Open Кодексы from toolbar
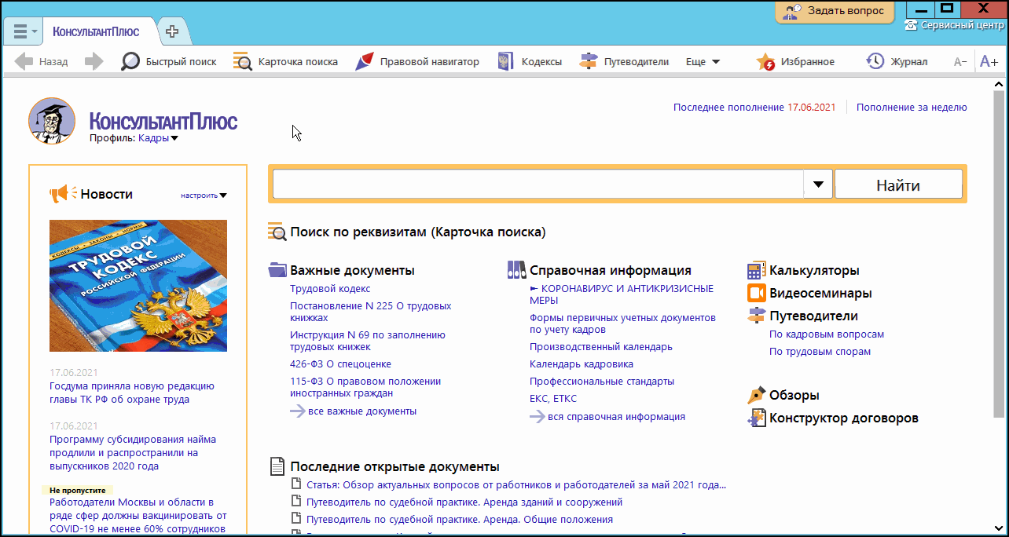This screenshot has height=537, width=1009. (x=530, y=61)
